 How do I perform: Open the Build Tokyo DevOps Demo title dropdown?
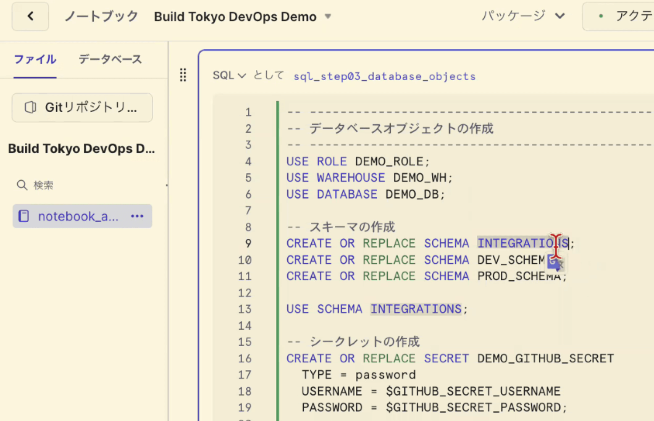[x=328, y=16]
